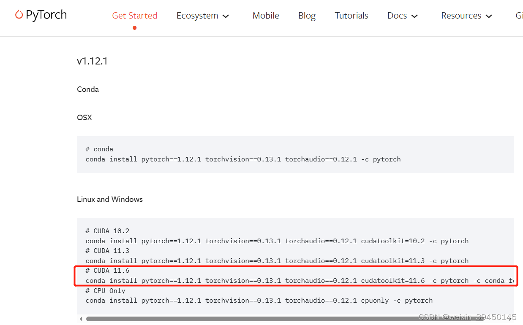The height and width of the screenshot is (325, 523).
Task: Click the '# CUDA 11.6' comment
Action: [107, 271]
